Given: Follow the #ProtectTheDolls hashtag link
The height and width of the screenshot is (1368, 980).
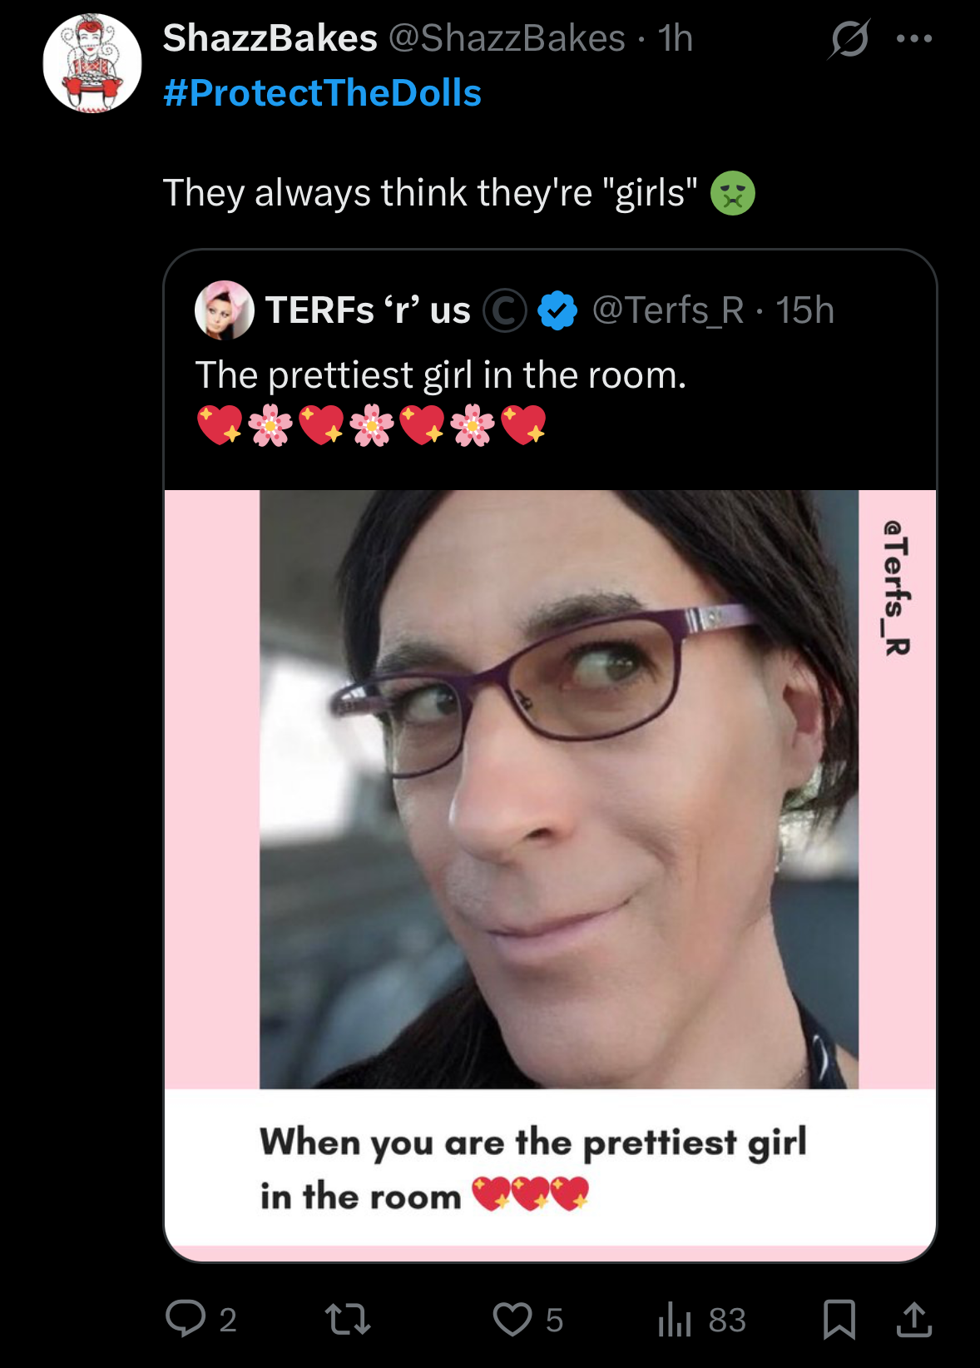Looking at the screenshot, I should click(x=323, y=93).
